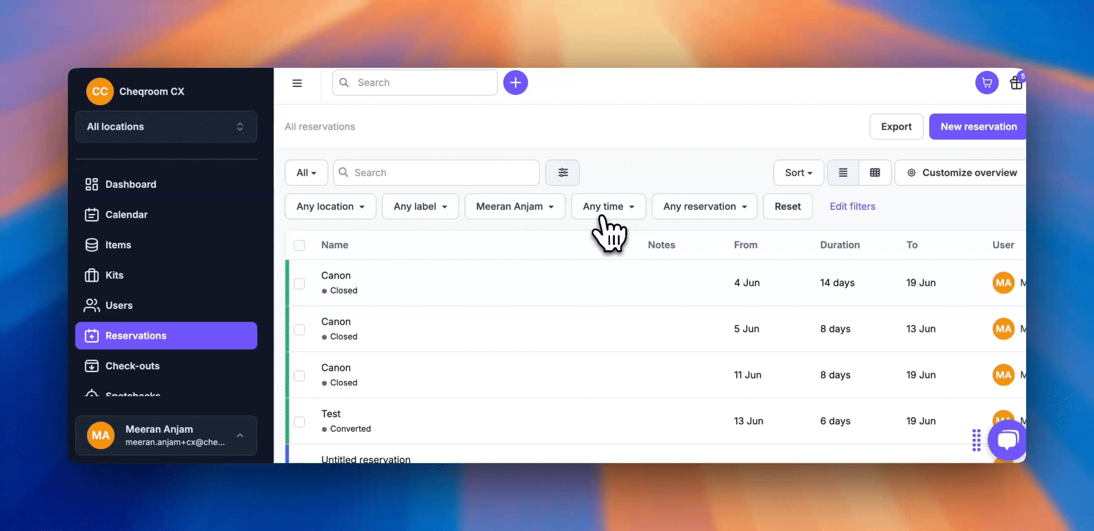Open the All locations selector
This screenshot has height=531, width=1094.
[x=166, y=127]
